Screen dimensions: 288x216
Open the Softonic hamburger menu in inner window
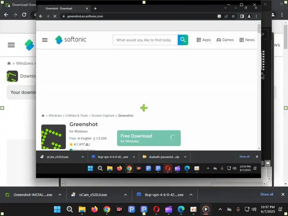click(x=45, y=40)
